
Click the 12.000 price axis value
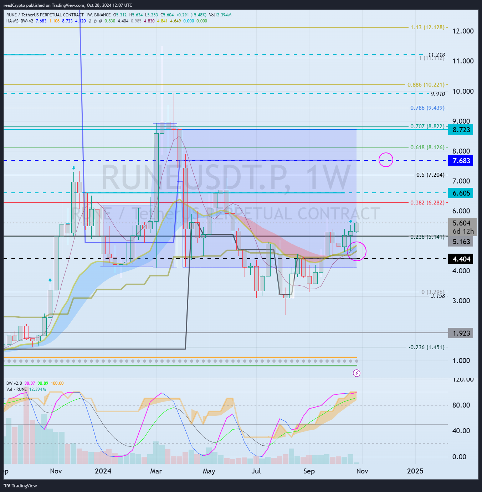pyautogui.click(x=463, y=31)
